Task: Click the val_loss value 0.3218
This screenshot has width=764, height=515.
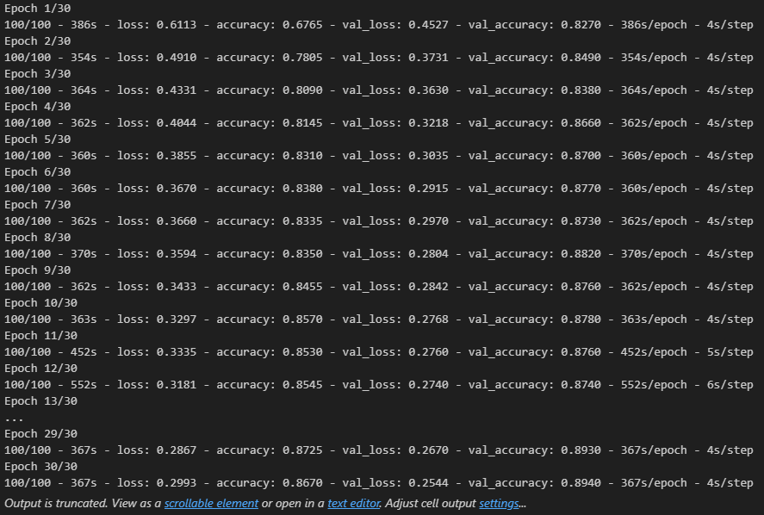Action: [x=428, y=123]
